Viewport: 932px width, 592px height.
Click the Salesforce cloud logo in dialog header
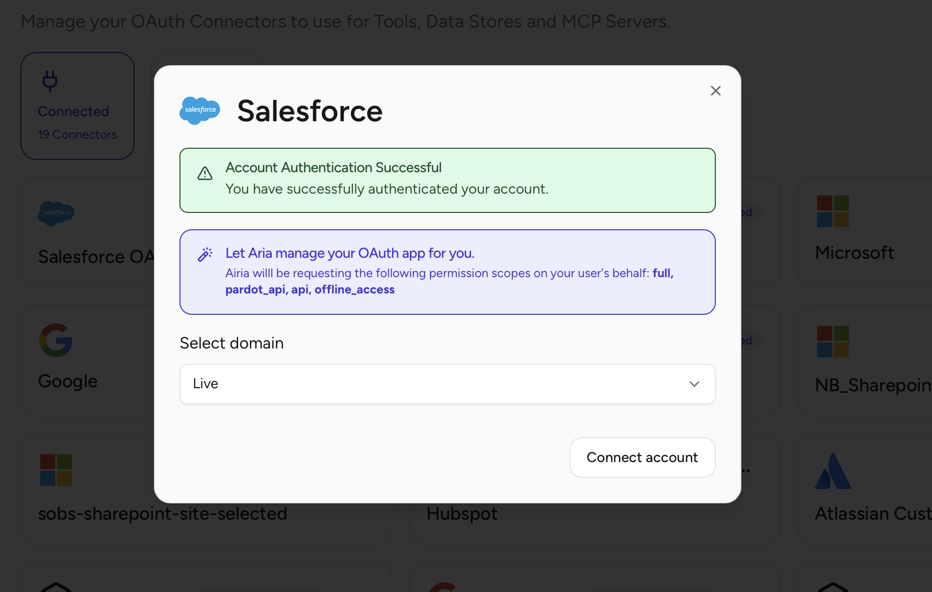(199, 111)
